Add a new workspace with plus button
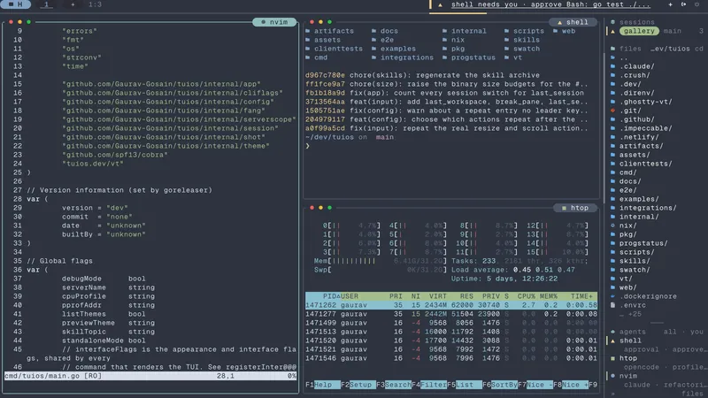Image resolution: width=708 pixels, height=398 pixels. click(x=73, y=4)
